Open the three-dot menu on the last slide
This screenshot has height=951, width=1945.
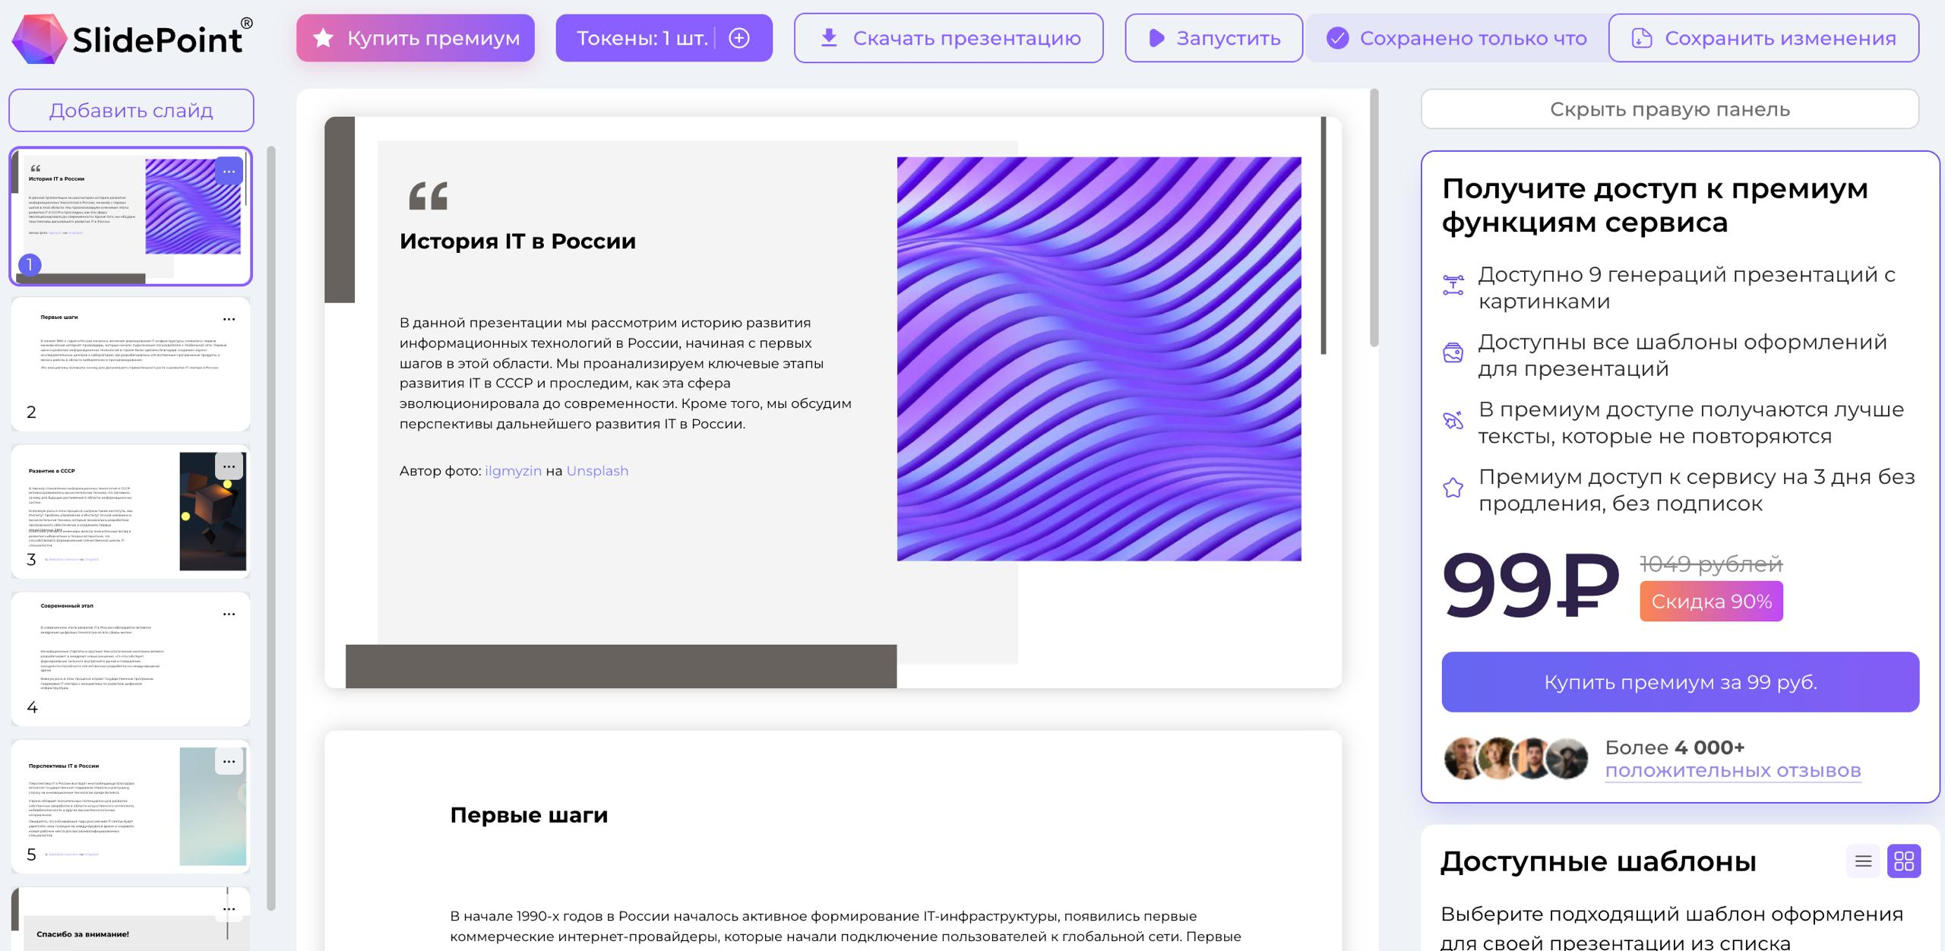pyautogui.click(x=229, y=909)
